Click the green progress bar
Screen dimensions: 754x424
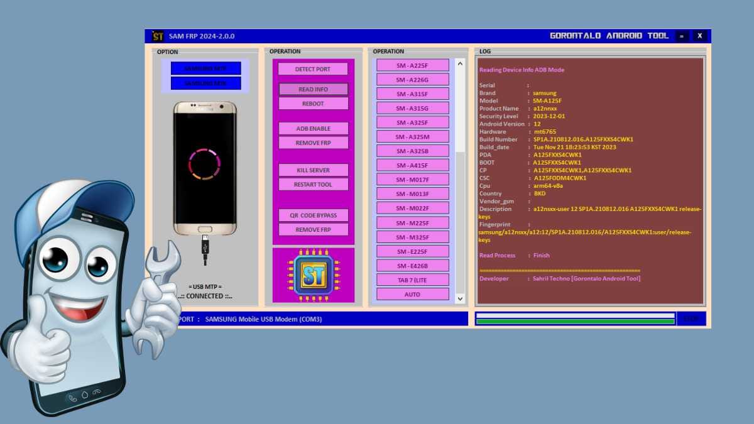click(x=575, y=322)
